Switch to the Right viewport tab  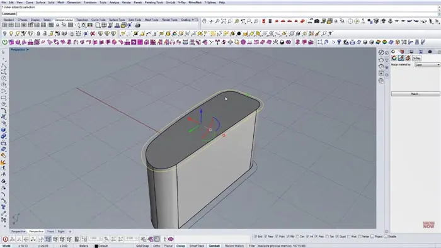click(x=61, y=232)
